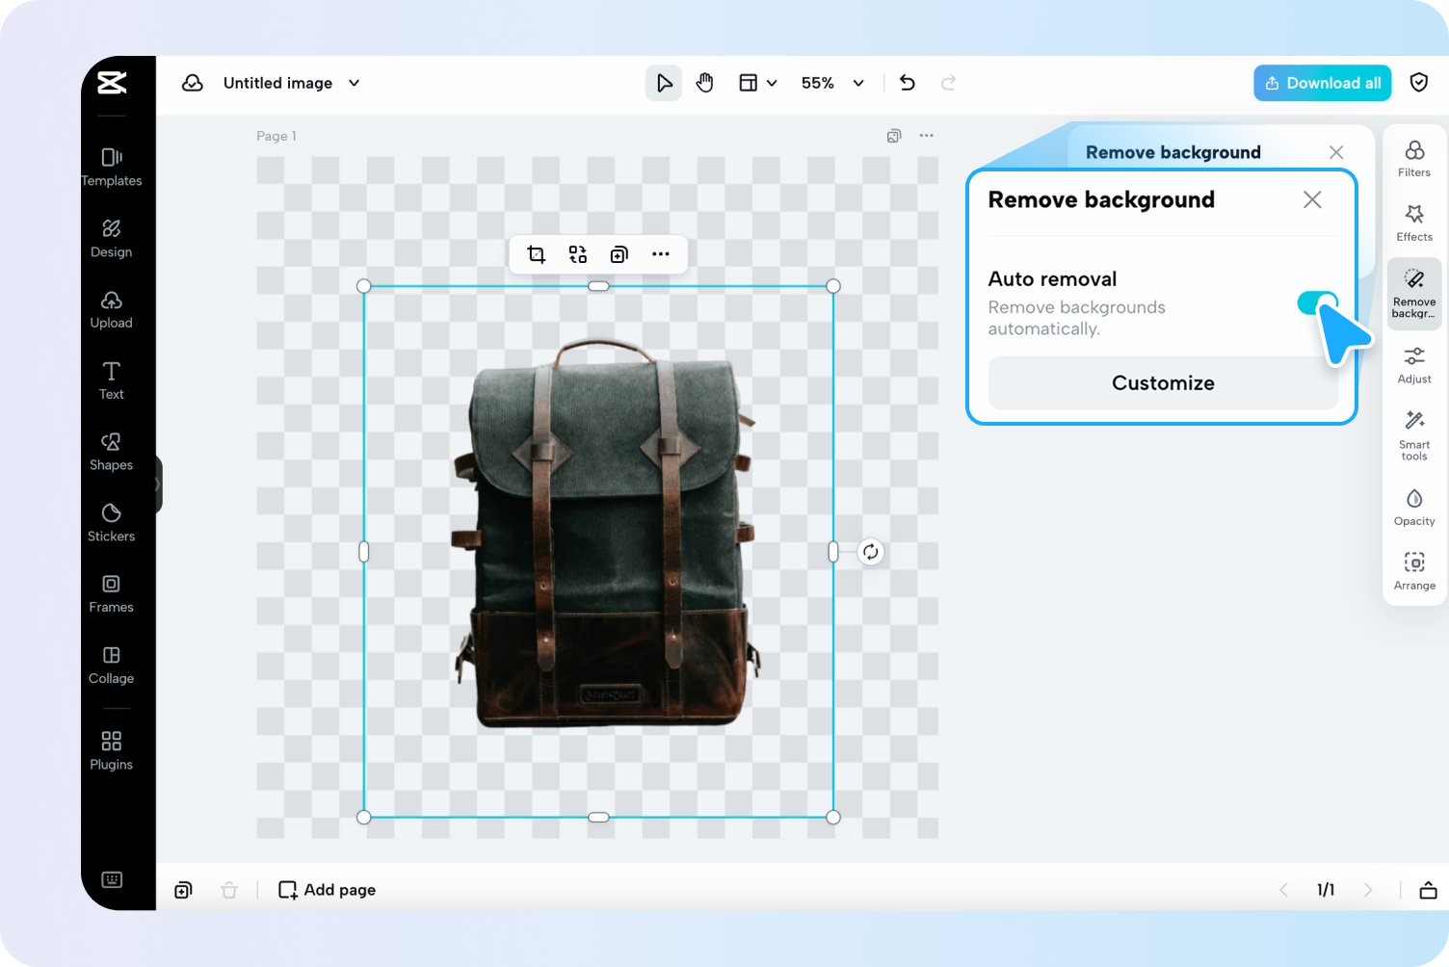The width and height of the screenshot is (1449, 967).
Task: Open the Effects panel
Action: [x=1413, y=222]
